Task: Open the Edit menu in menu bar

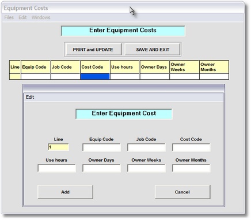Action: (x=22, y=17)
